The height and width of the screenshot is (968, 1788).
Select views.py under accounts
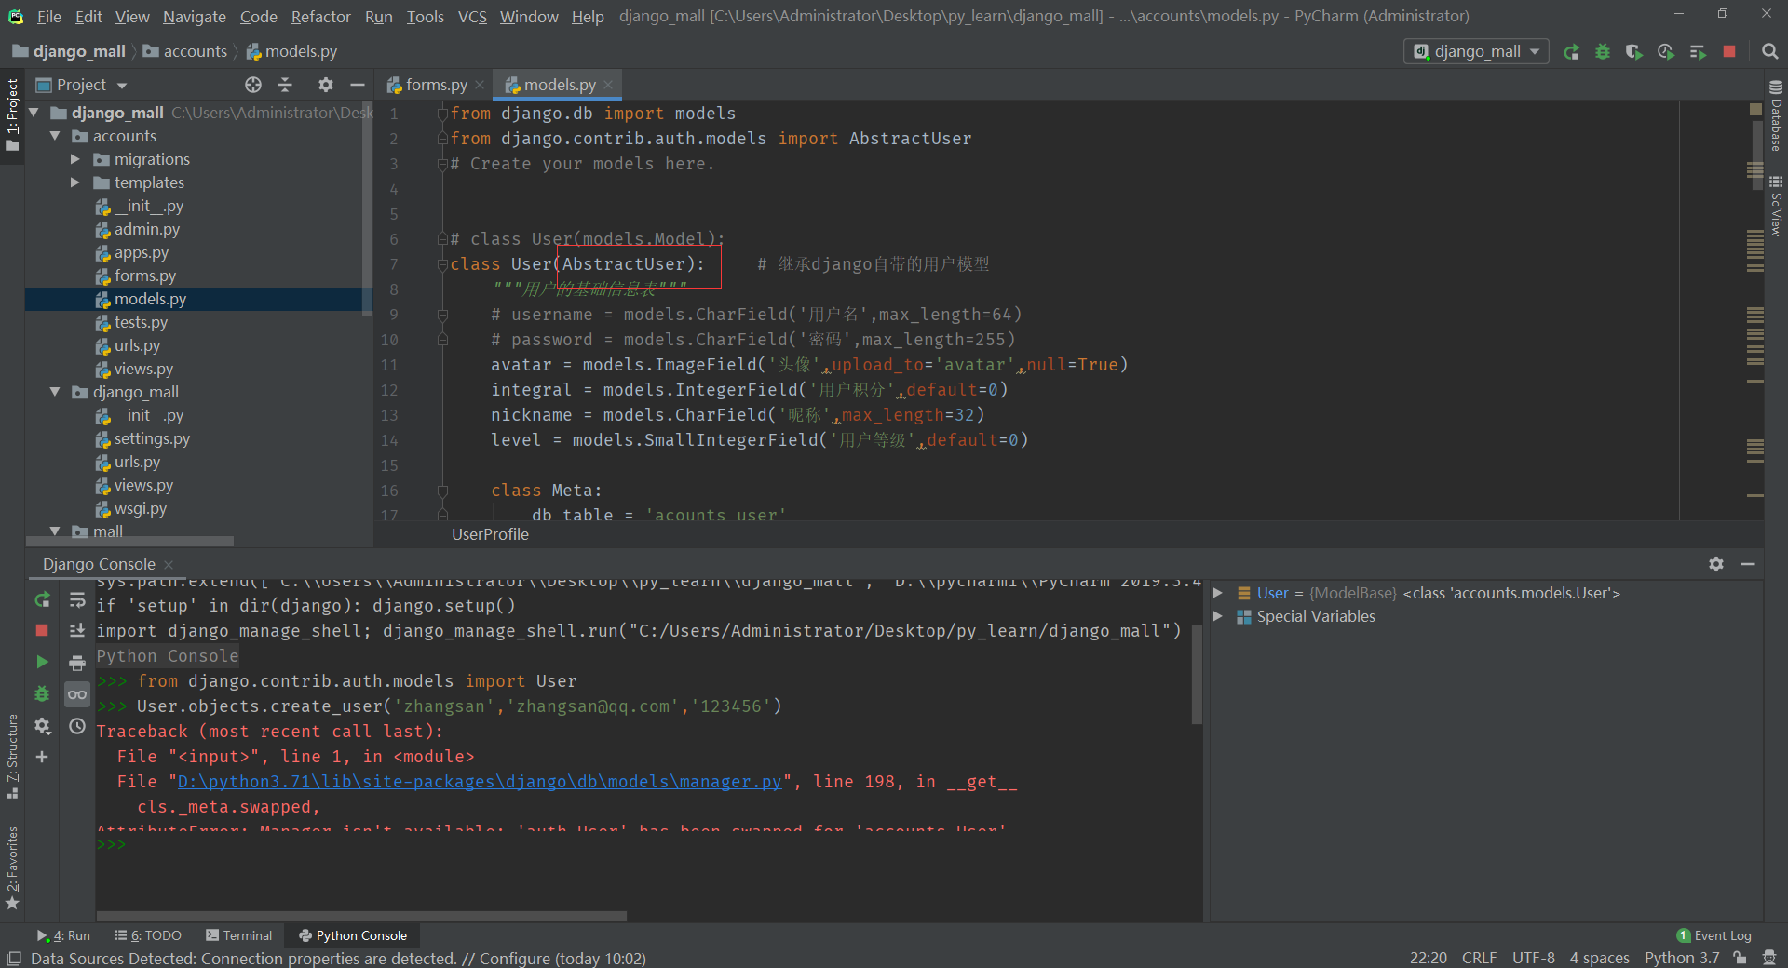(142, 369)
